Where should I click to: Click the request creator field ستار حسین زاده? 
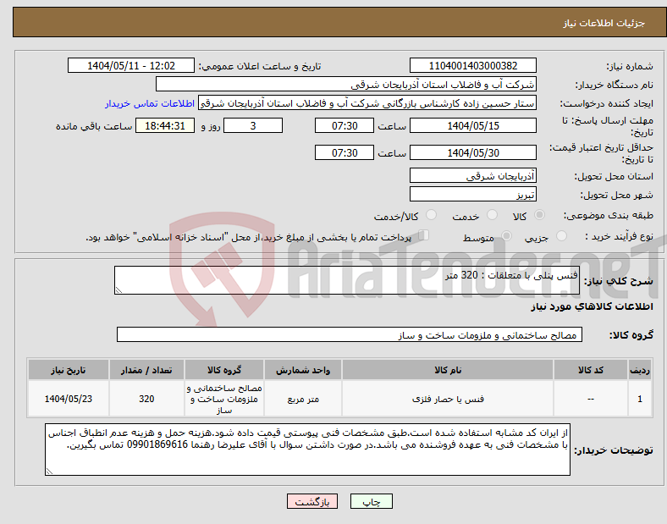367,103
